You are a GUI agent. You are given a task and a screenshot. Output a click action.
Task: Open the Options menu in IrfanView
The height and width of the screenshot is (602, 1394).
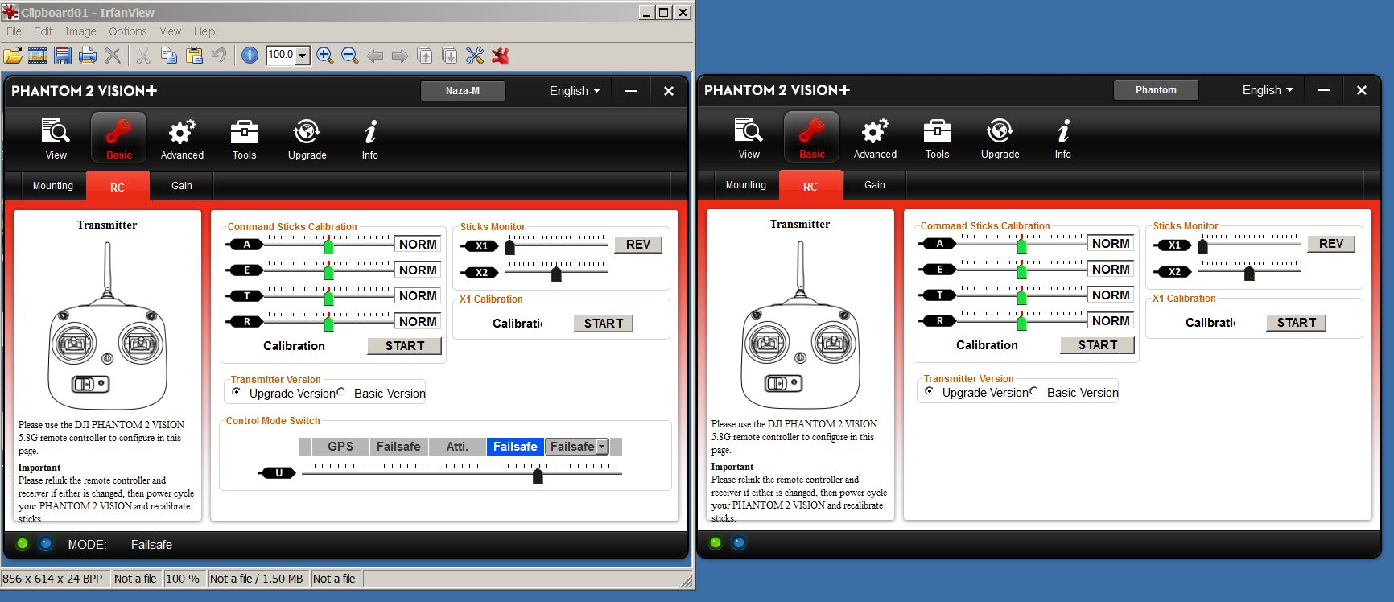tap(128, 31)
